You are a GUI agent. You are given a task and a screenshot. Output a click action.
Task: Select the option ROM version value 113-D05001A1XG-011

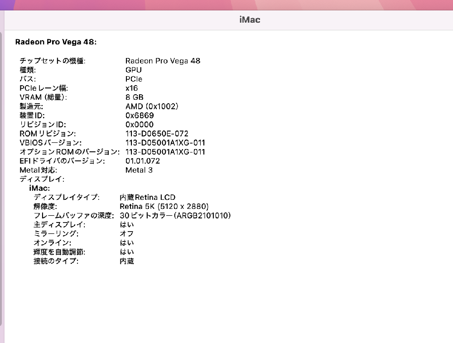click(165, 152)
